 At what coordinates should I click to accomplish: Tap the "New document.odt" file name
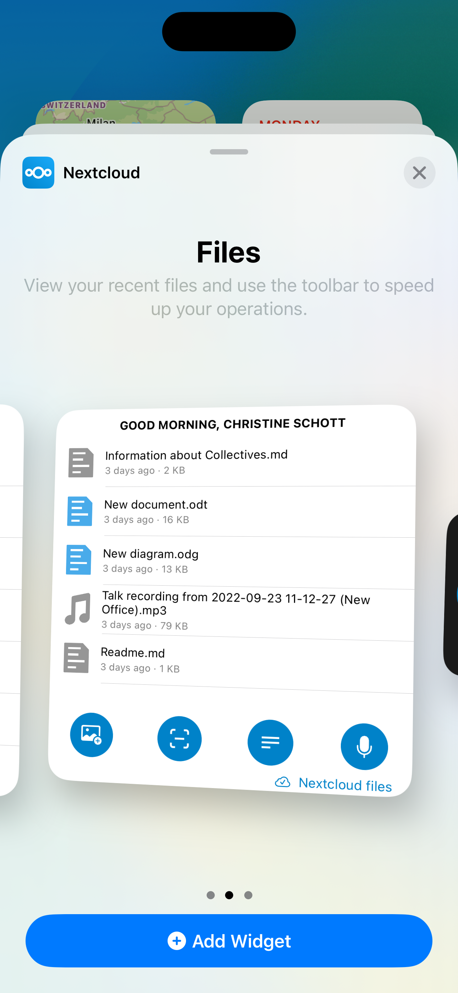click(156, 504)
